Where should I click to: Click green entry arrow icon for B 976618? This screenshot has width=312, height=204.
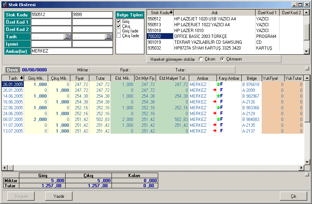point(218,84)
